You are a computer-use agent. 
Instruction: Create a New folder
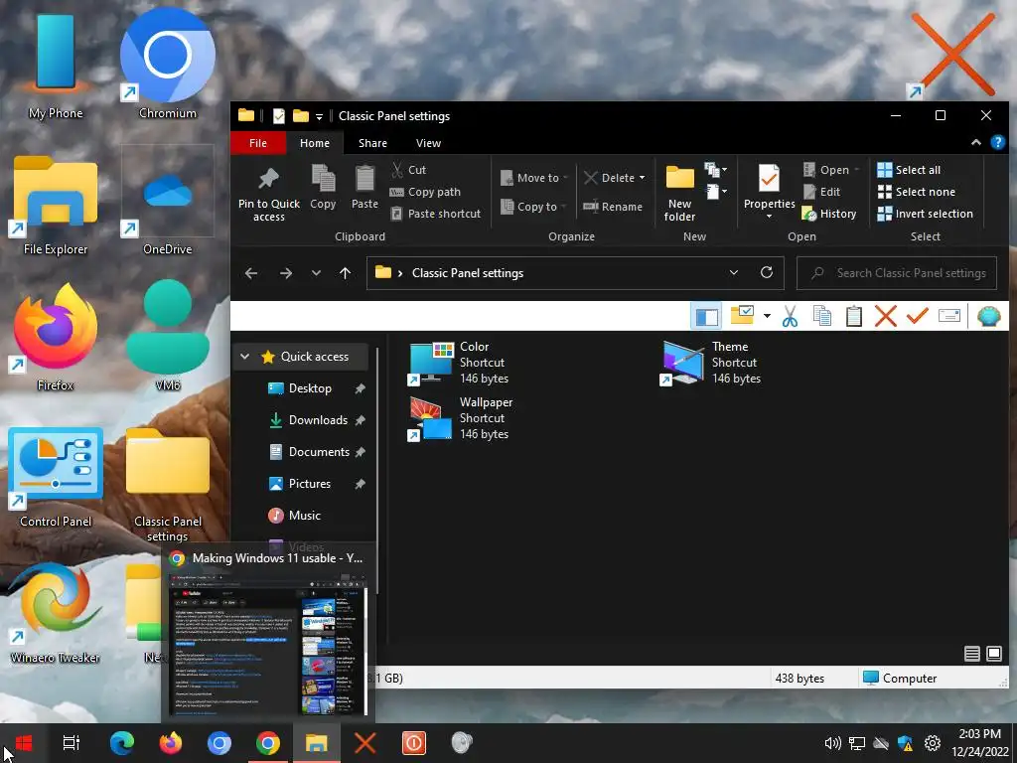679,193
